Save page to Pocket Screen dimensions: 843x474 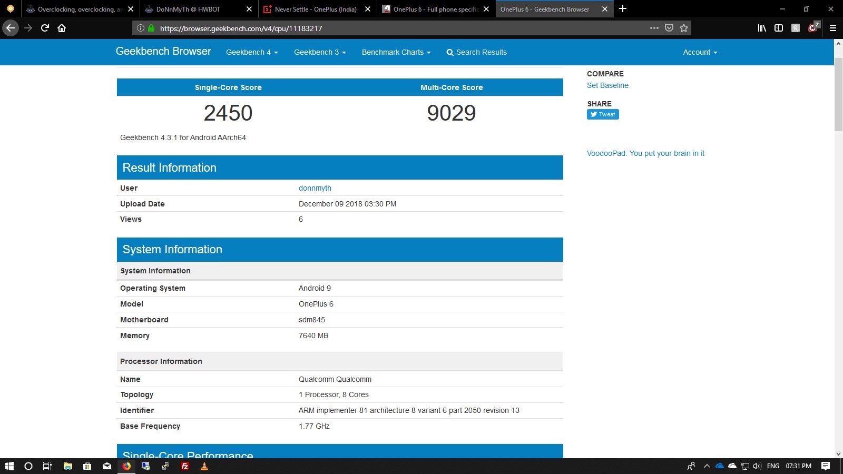point(669,28)
